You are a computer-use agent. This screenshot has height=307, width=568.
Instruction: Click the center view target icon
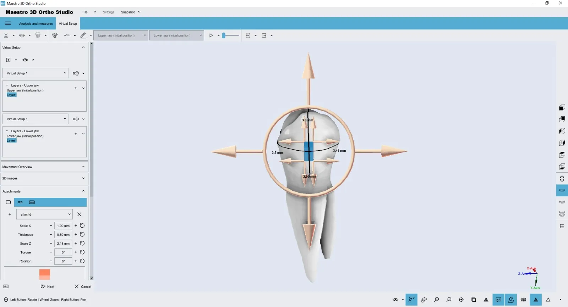click(461, 300)
